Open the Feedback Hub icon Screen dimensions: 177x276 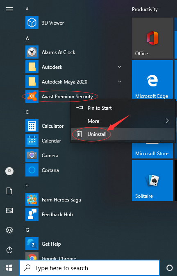32,214
